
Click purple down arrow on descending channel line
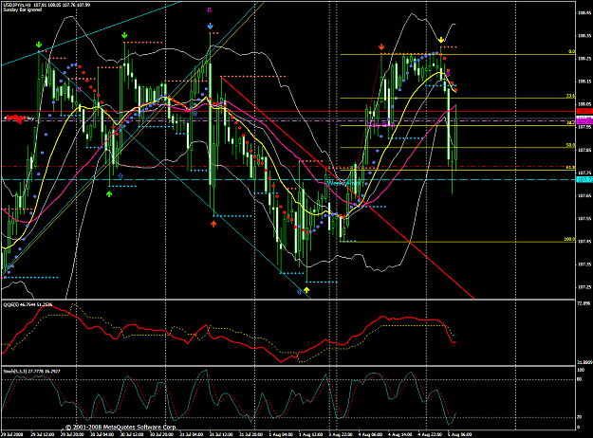pyautogui.click(x=79, y=89)
